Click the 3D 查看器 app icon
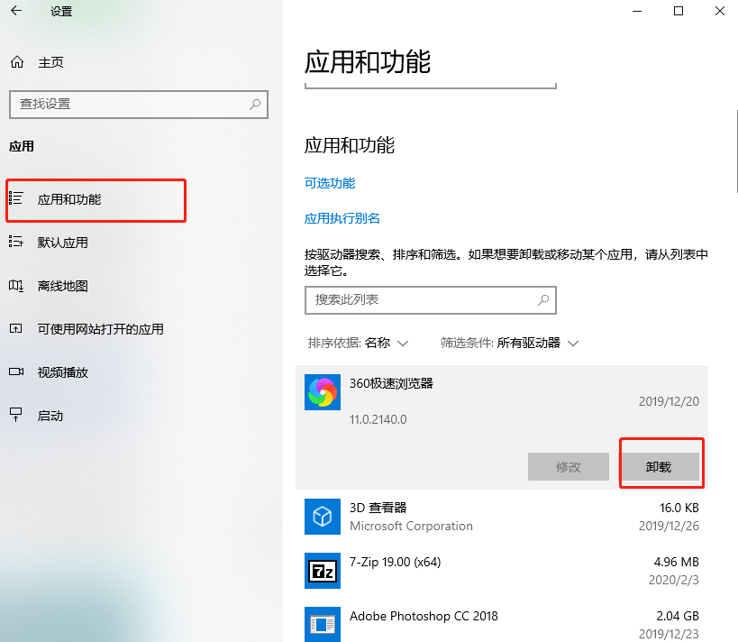The height and width of the screenshot is (642, 738). 322,517
